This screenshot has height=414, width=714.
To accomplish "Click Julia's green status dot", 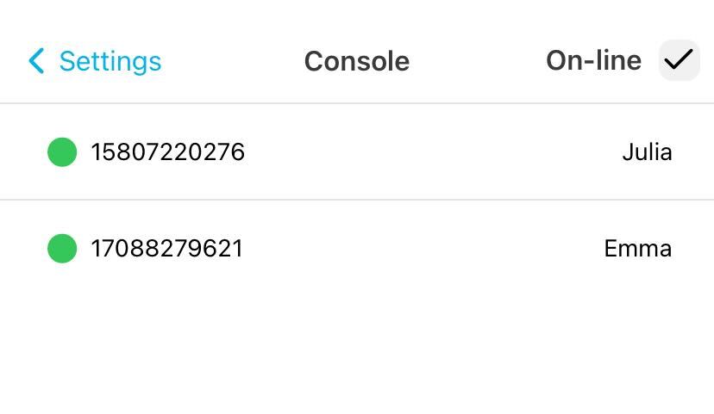I will pos(62,152).
